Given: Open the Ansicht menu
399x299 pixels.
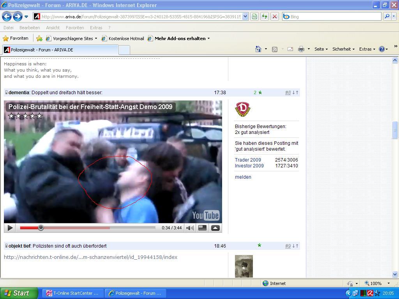Looking at the screenshot, I should [x=53, y=28].
